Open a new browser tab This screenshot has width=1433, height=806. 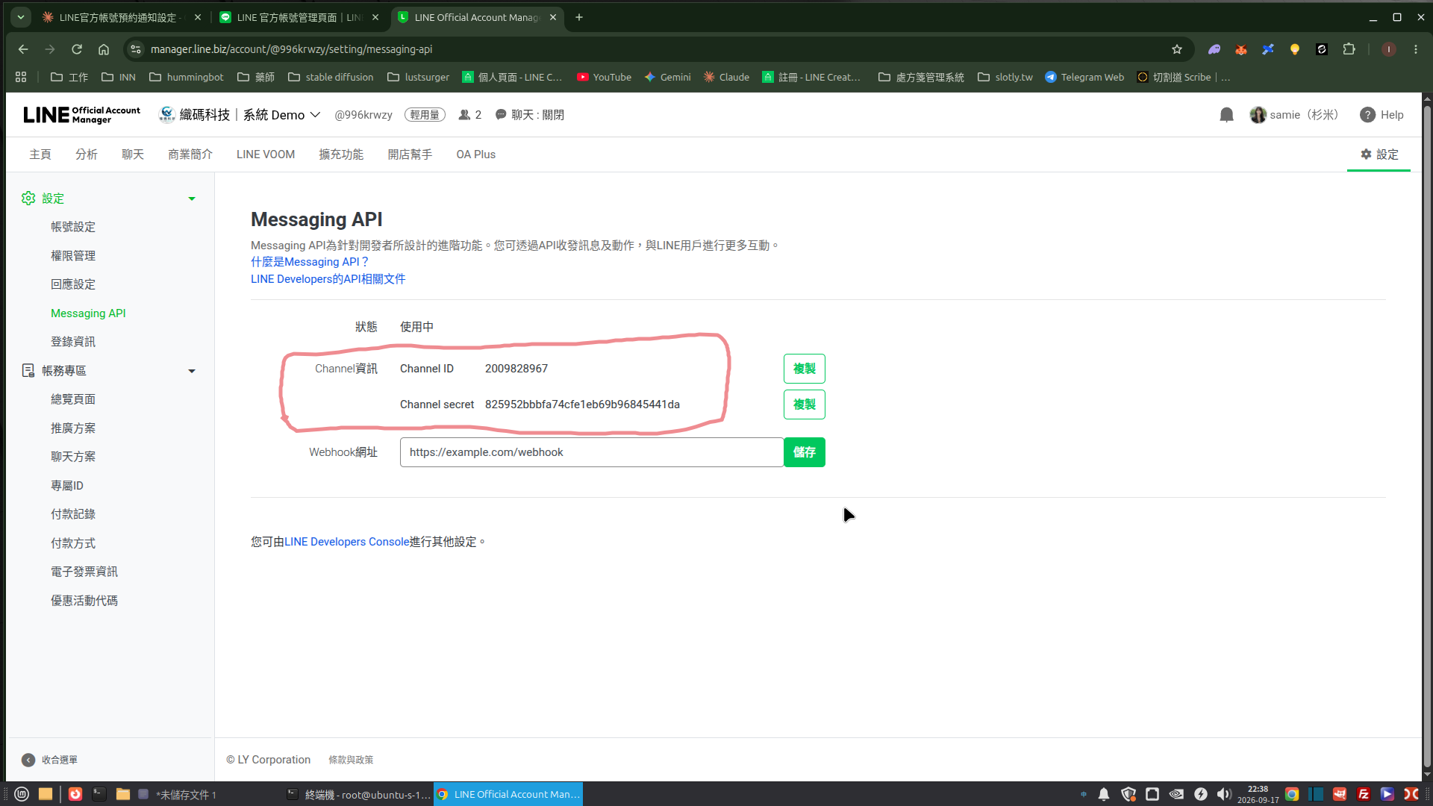pos(579,17)
